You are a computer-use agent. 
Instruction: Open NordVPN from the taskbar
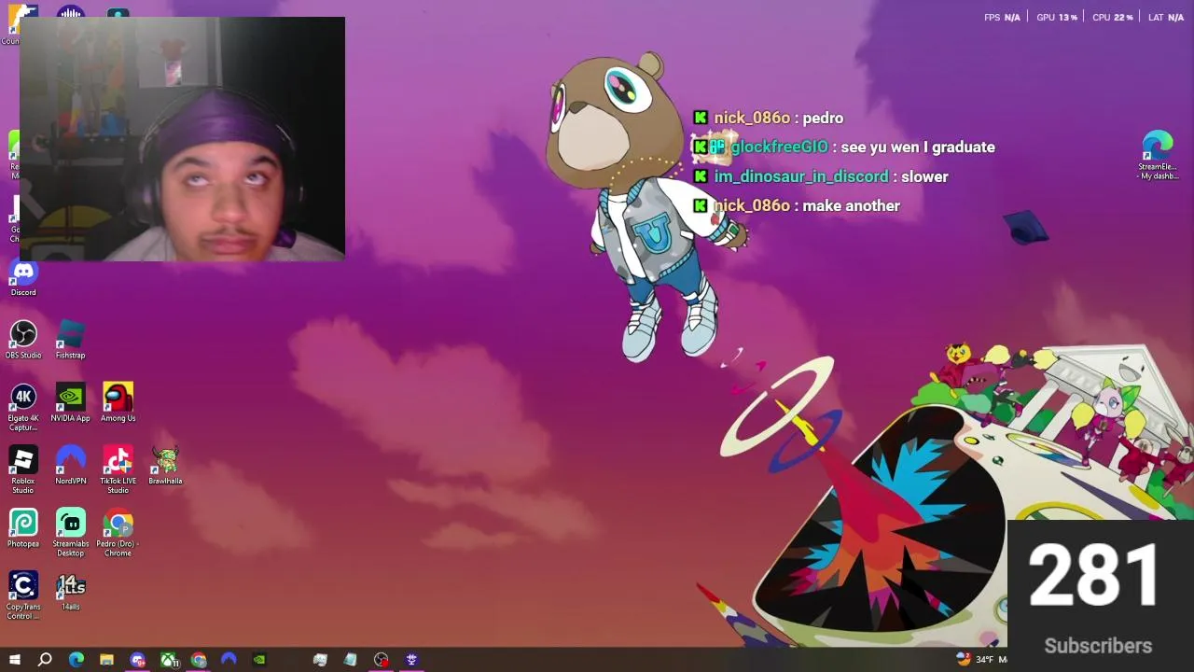click(x=229, y=660)
